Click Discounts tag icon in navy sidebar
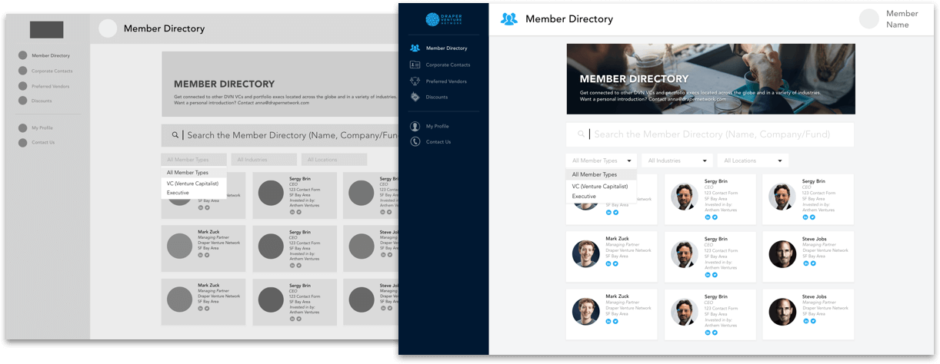940x364 pixels. (x=415, y=98)
